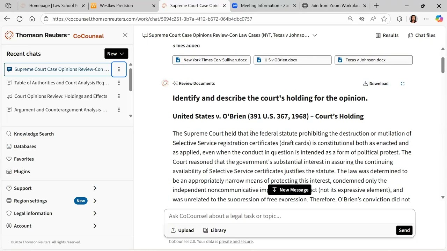
Task: Open options for Argument and Counterargument chat
Action: coord(119,110)
